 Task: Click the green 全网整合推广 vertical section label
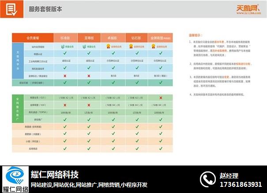(18, 109)
